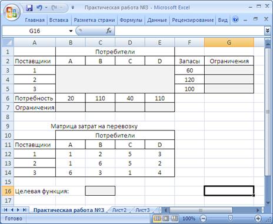Image resolution: width=273 pixels, height=224 pixels.
Task: Select the Потребность cell with 20
Action: coord(71,98)
